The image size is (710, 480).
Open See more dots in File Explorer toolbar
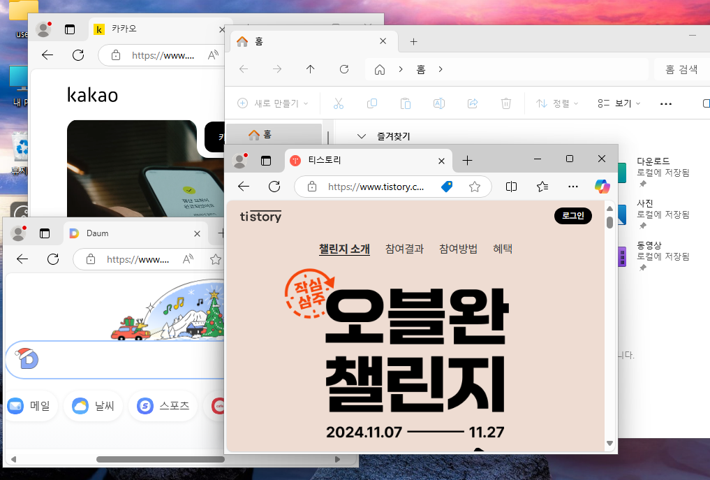click(x=665, y=104)
